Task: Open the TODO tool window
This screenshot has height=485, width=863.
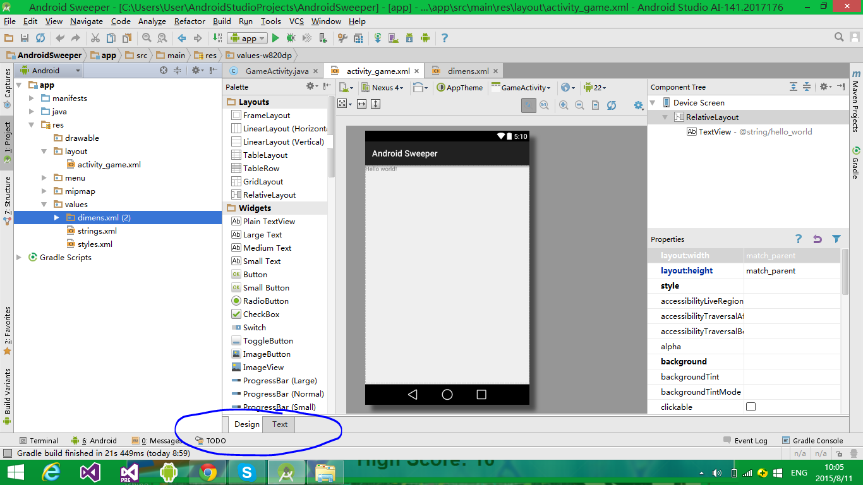Action: click(210, 441)
